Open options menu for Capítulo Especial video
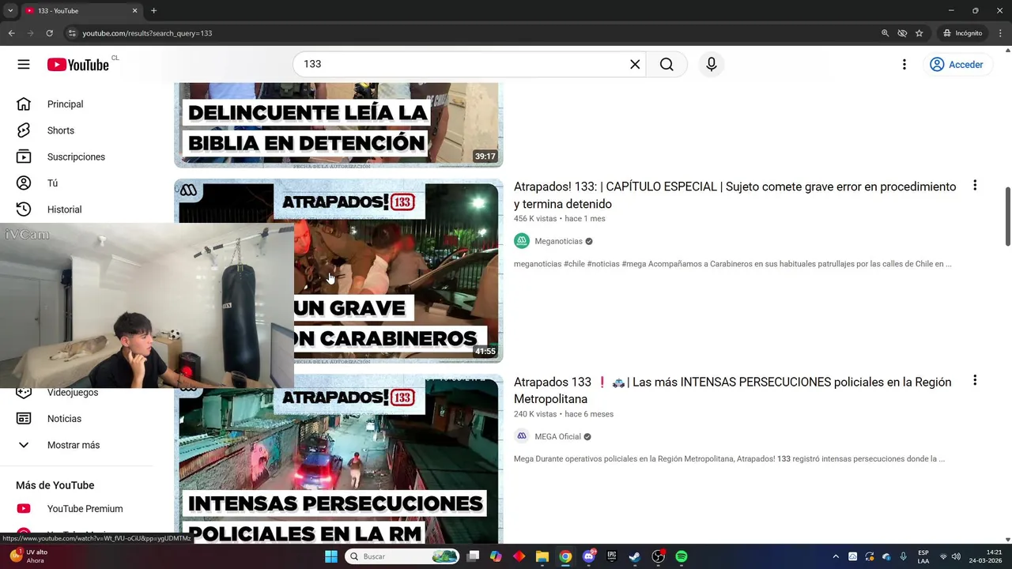The width and height of the screenshot is (1012, 569). coord(975,185)
